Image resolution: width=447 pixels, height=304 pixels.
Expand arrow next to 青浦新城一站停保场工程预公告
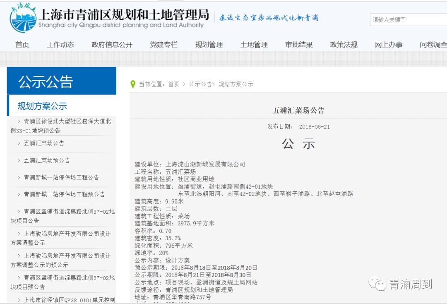tap(19, 194)
